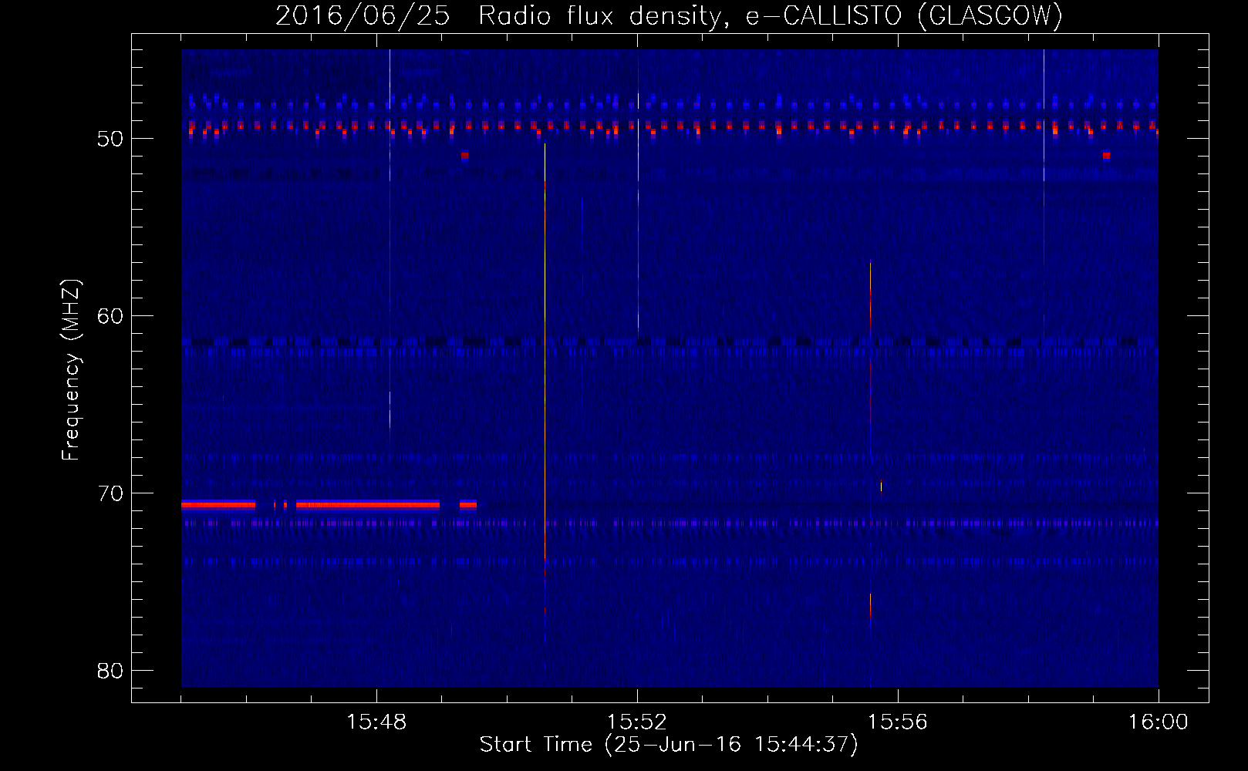This screenshot has width=1248, height=771.
Task: Click the '50' frequency tick label
Action: point(110,139)
